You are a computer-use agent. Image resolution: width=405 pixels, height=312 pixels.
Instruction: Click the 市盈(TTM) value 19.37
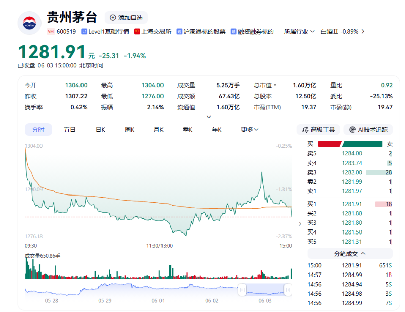click(309, 107)
